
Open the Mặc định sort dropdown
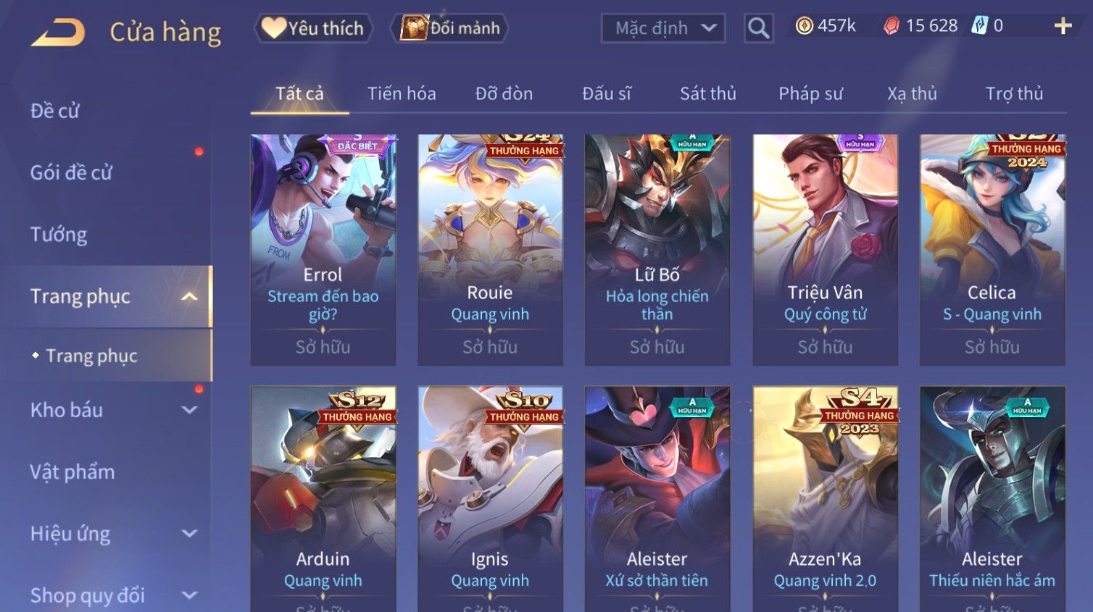point(662,28)
